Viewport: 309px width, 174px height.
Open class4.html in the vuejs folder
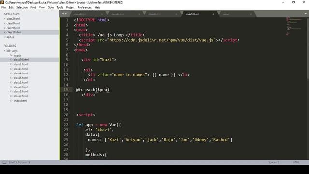[x=21, y=73]
